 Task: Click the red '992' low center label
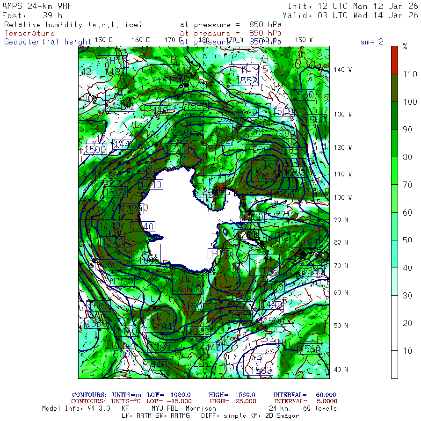click(x=267, y=176)
